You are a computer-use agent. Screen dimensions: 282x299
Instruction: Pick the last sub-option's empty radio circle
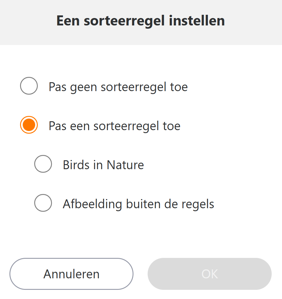point(43,203)
